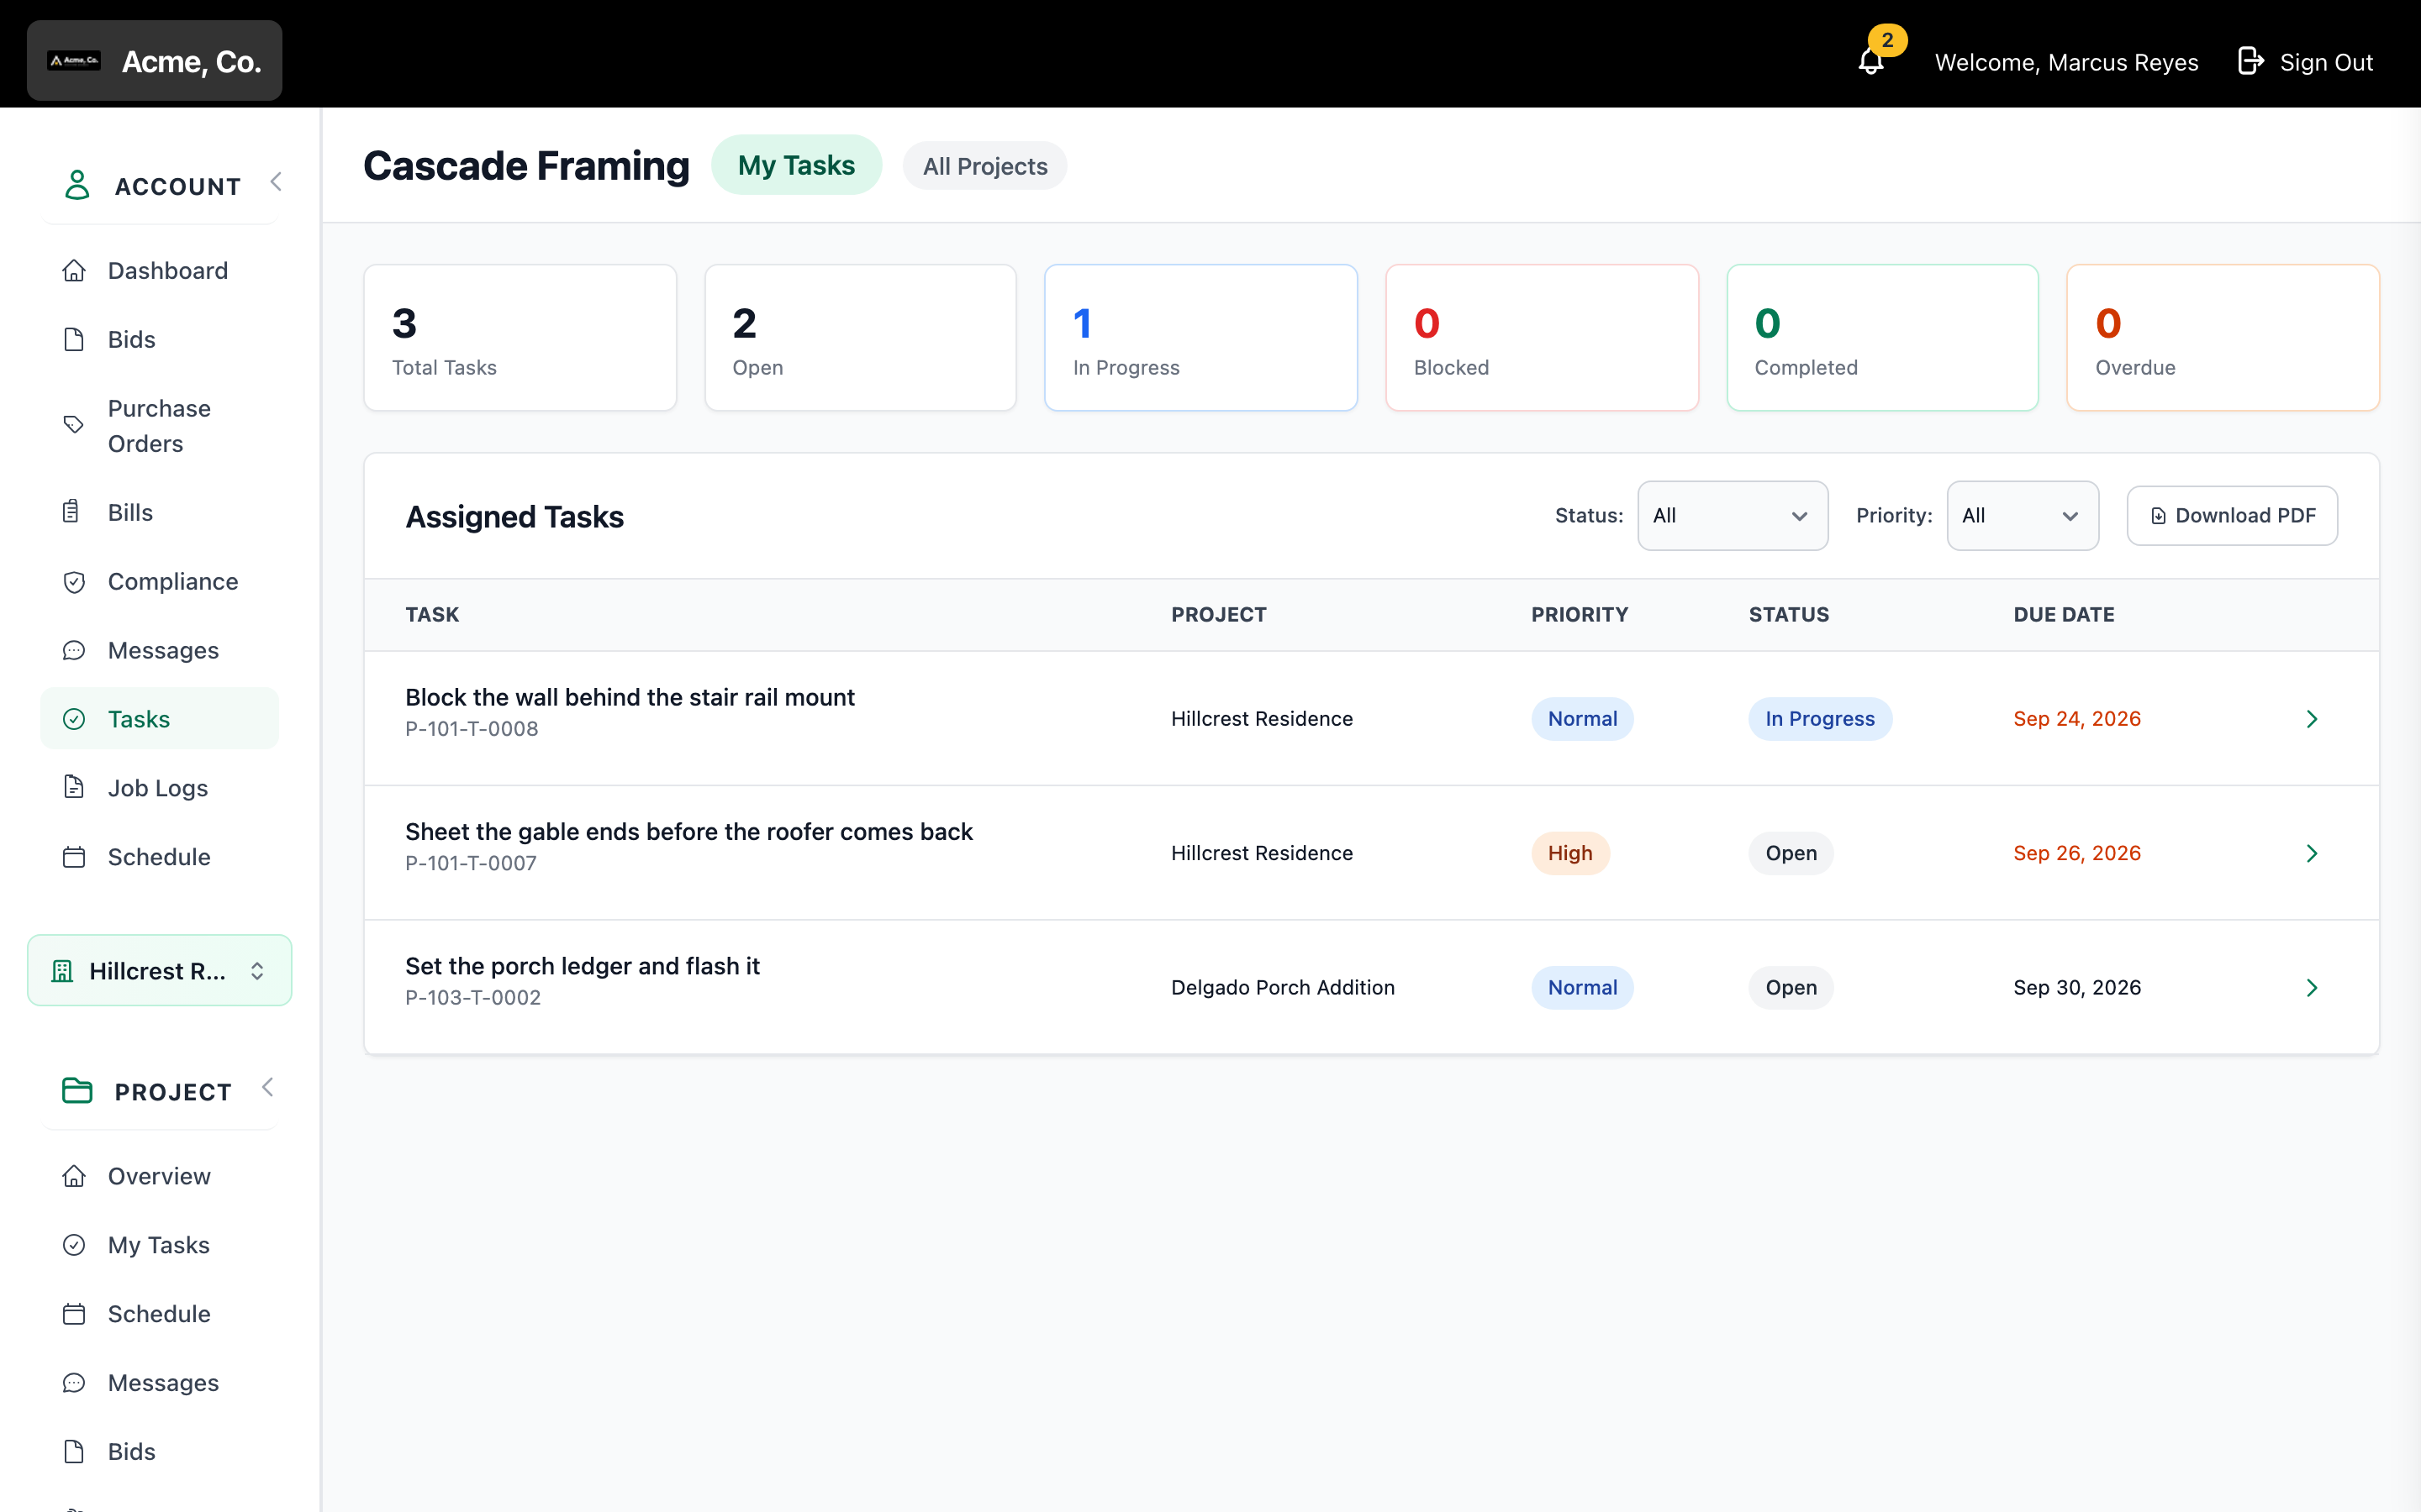Viewport: 2421px width, 1512px height.
Task: Click the Delgado Porch Addition project cell
Action: point(1283,988)
